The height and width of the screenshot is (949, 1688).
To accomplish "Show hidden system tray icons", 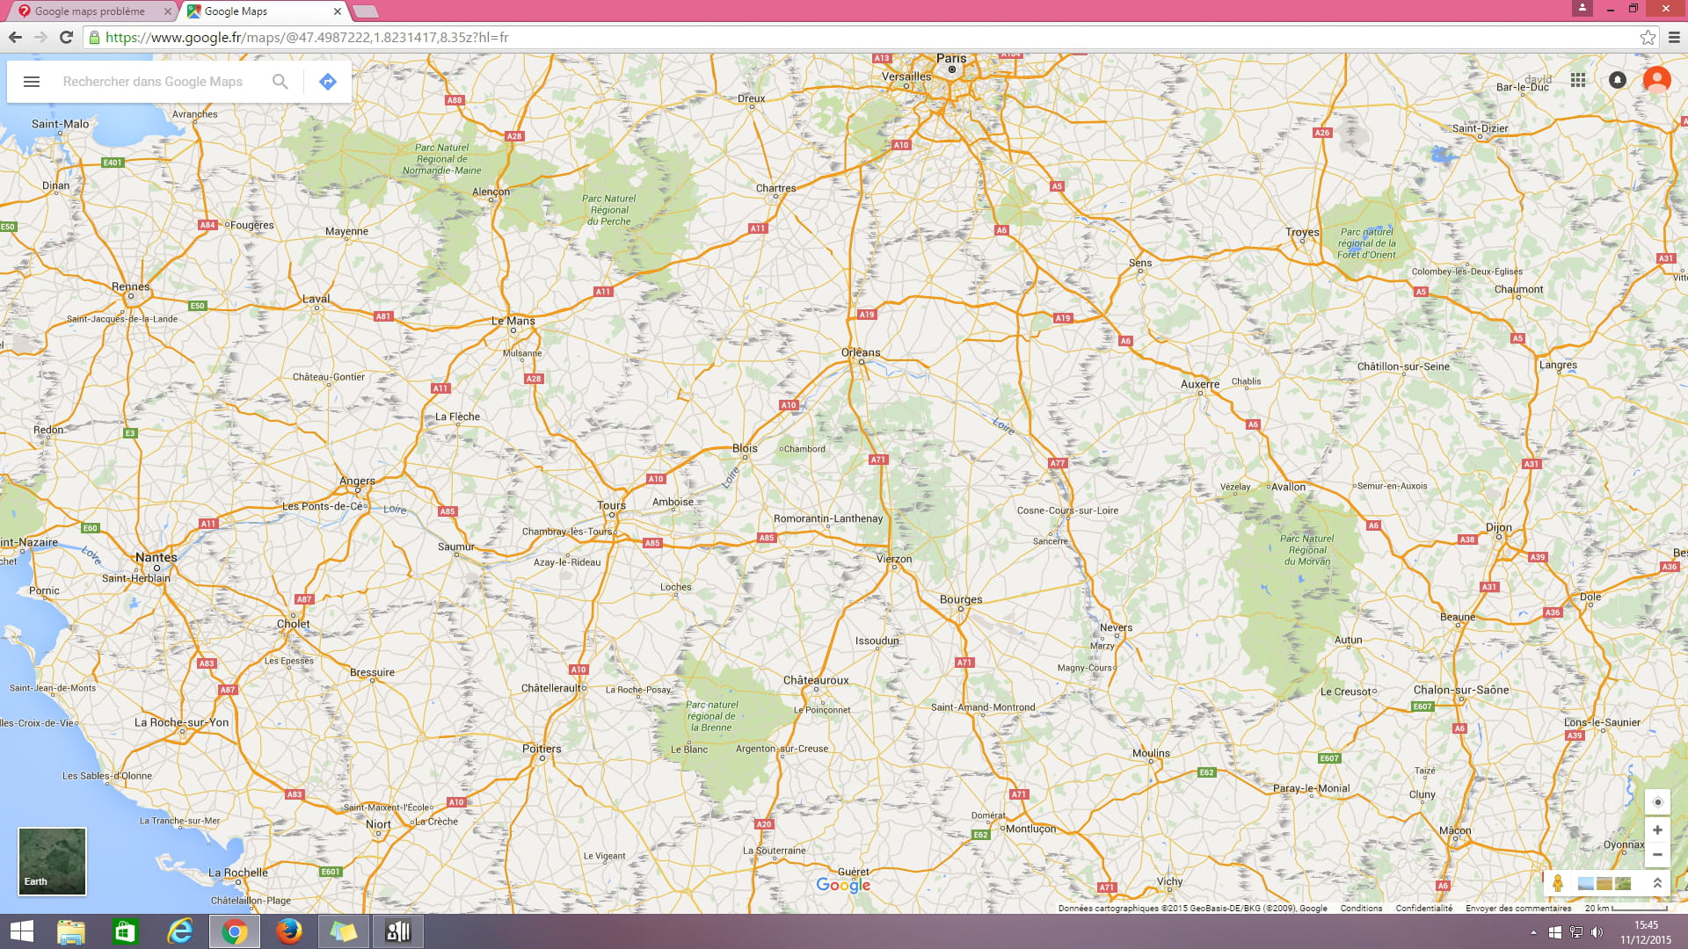I will pos(1533,932).
